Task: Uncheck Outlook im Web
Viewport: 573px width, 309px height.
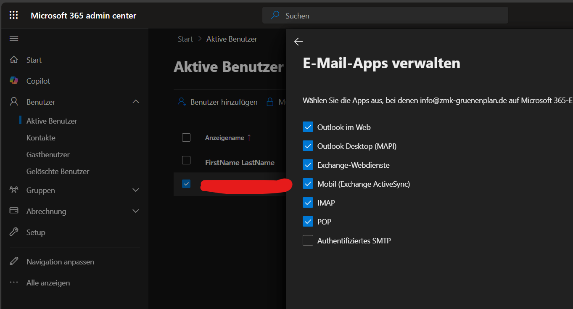Action: click(308, 127)
